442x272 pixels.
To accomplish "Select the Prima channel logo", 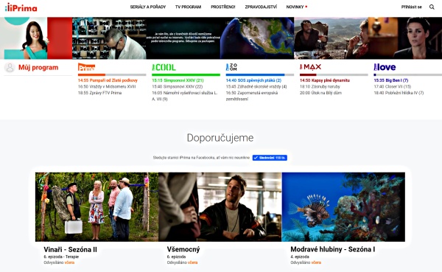I will (86, 67).
